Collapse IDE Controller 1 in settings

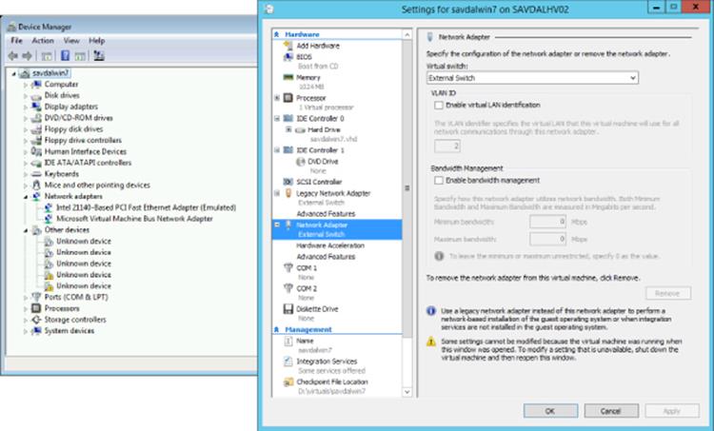click(277, 150)
